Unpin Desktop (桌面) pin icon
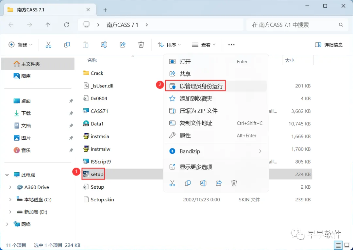353x250 pixels. 71,101
